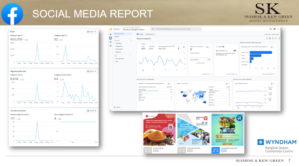
Task: Select the Users metric tab
Action: 143,48
